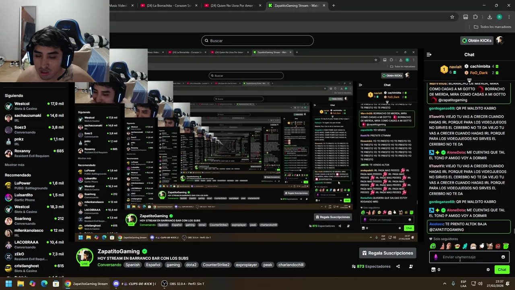Select the charlandochill tag
The image size is (515, 290).
click(291, 265)
